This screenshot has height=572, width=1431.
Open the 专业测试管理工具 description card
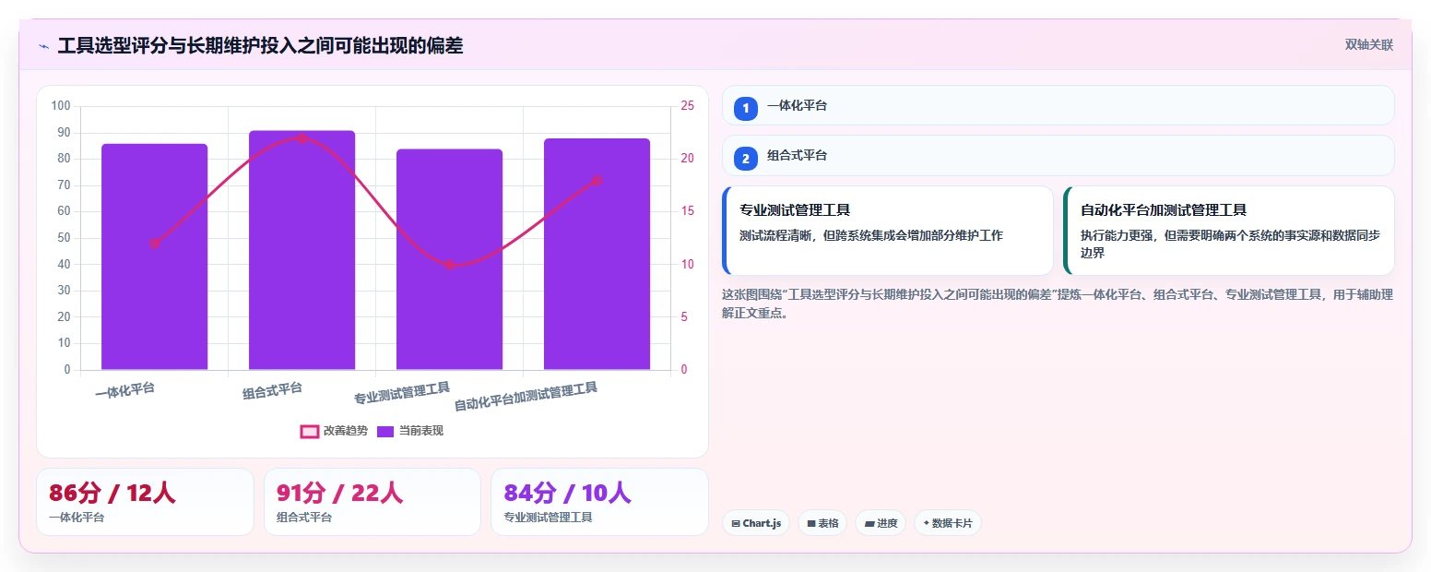coord(888,231)
